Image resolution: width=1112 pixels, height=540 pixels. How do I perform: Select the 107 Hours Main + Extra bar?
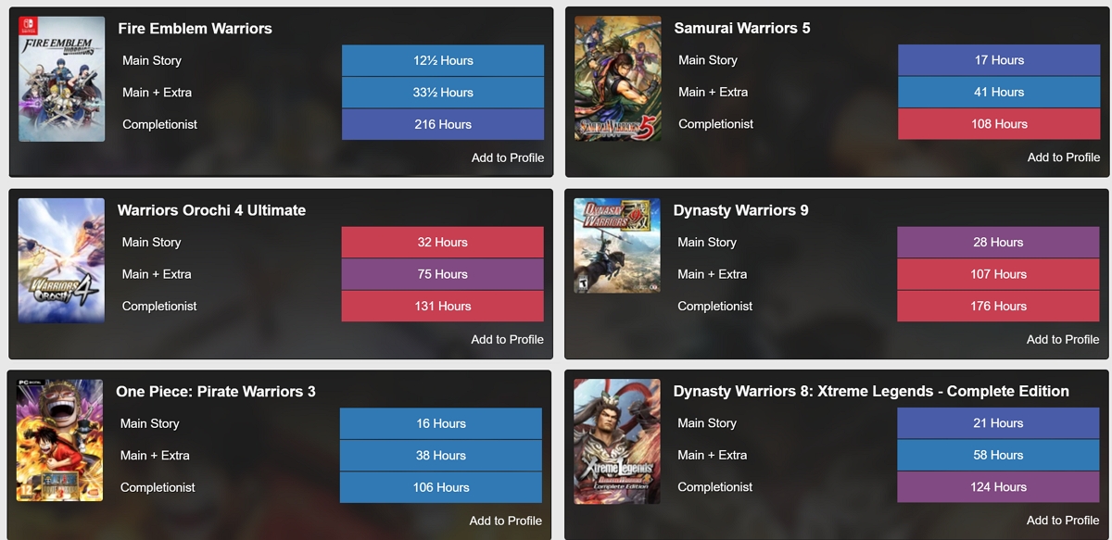998,274
